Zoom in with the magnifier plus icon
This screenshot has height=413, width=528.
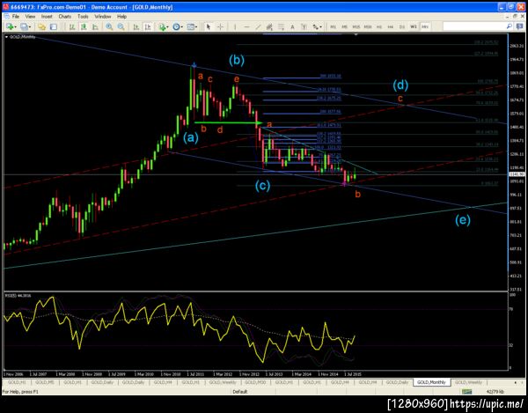[x=109, y=26]
